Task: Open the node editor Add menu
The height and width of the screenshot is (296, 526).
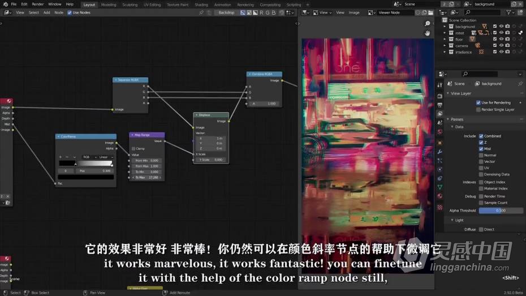Action: click(46, 12)
